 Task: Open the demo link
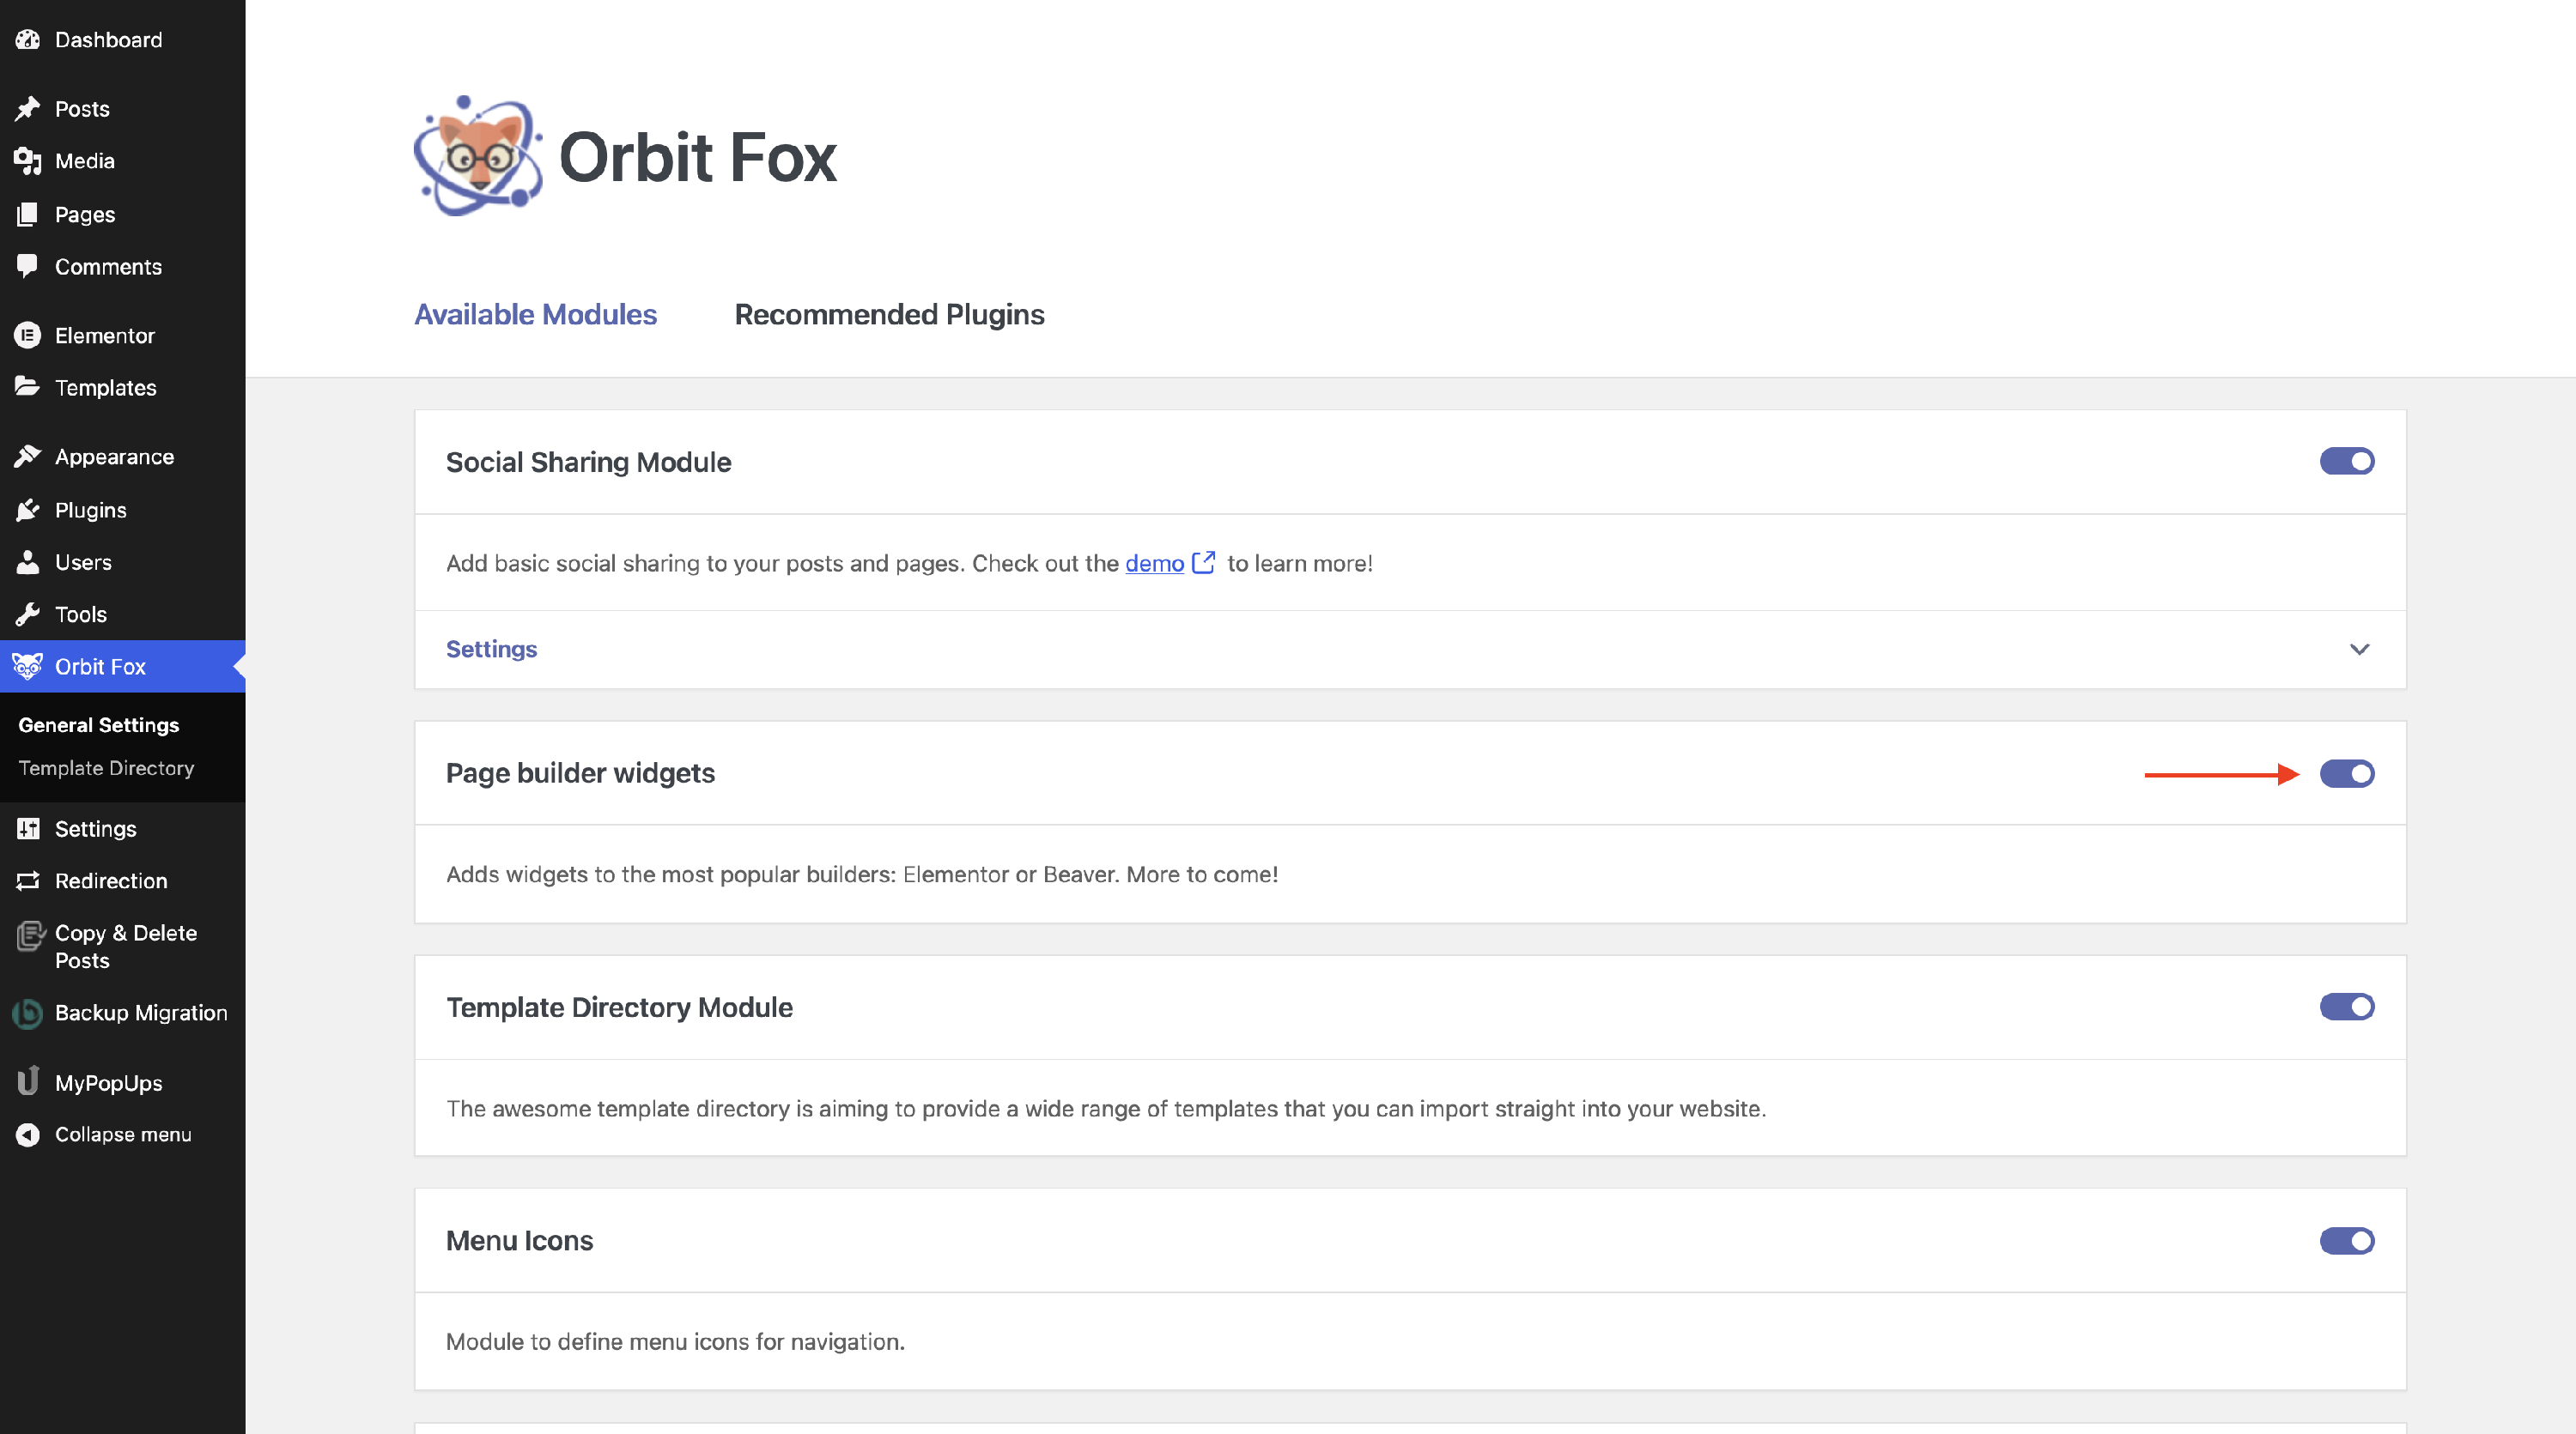(1154, 564)
